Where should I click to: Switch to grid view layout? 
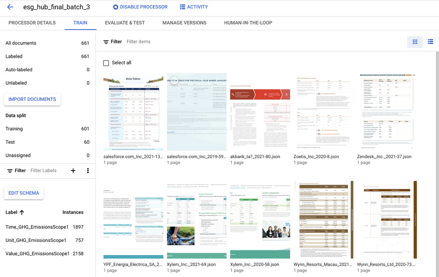coord(415,42)
